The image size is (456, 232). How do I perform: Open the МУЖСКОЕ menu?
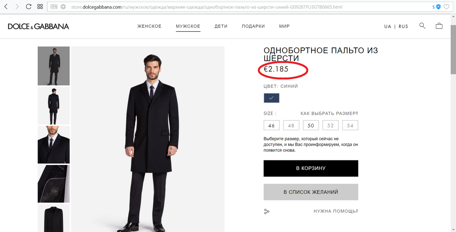point(188,26)
